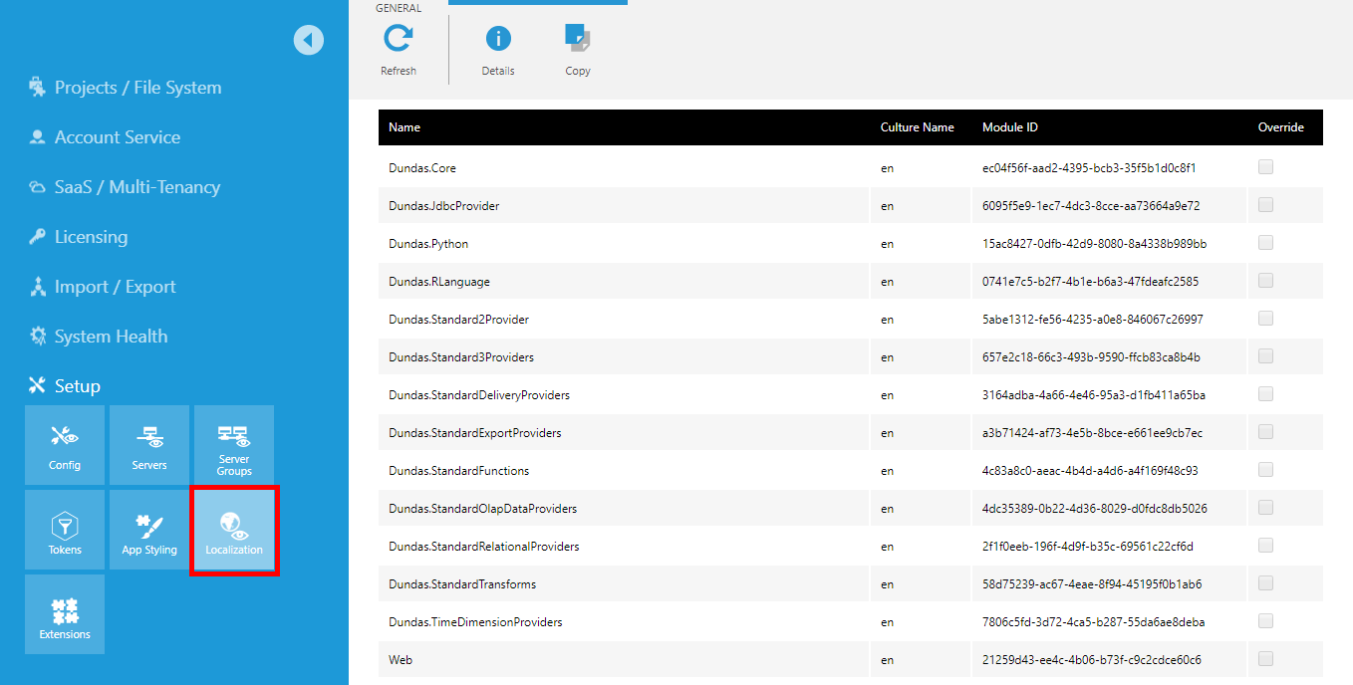The width and height of the screenshot is (1353, 685).
Task: Collapse the left navigation sidebar
Action: (309, 40)
